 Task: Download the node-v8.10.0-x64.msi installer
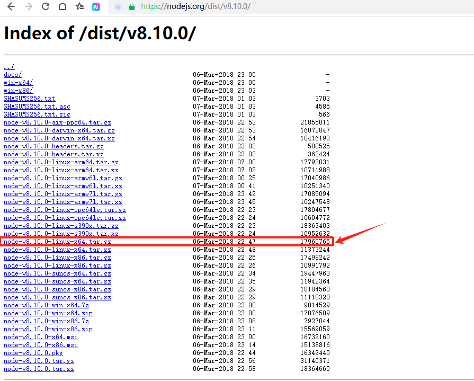(x=40, y=337)
